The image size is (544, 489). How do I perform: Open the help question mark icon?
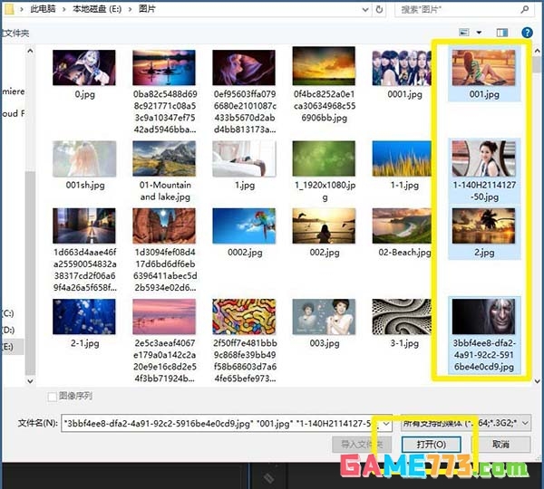(x=527, y=33)
